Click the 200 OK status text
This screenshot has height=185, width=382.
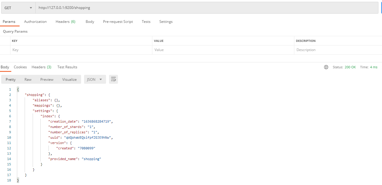350,67
